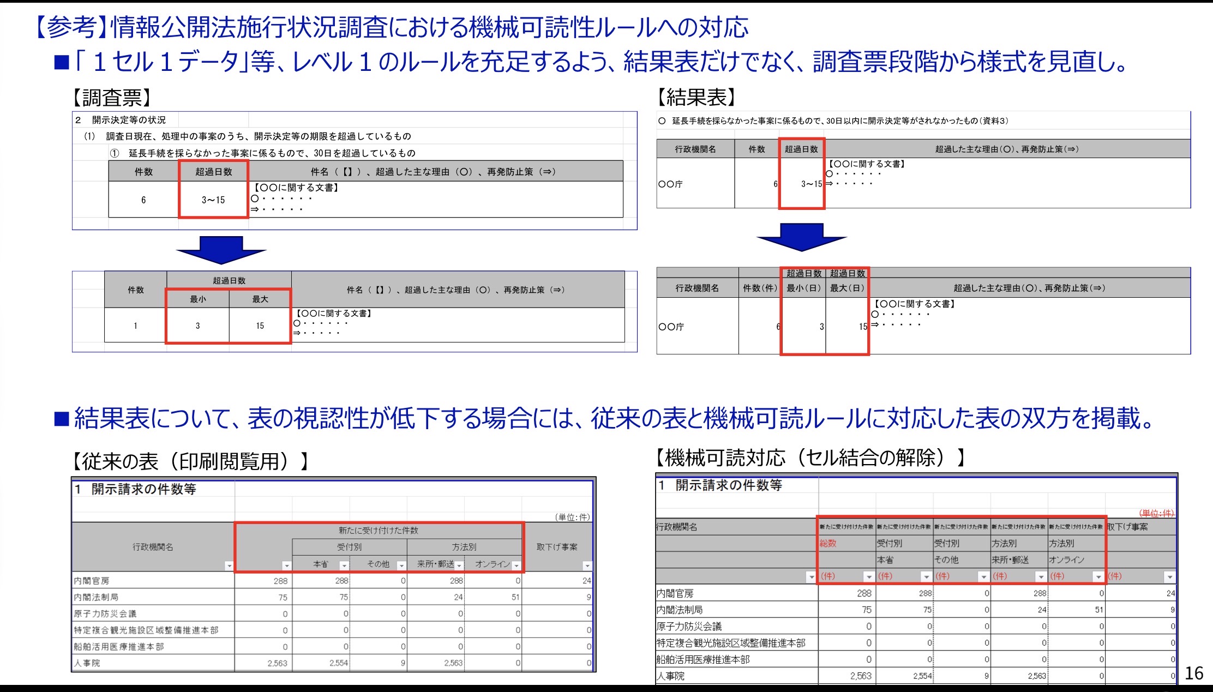
Task: Select 最大(日) header in lower 結果表
Action: (x=847, y=288)
